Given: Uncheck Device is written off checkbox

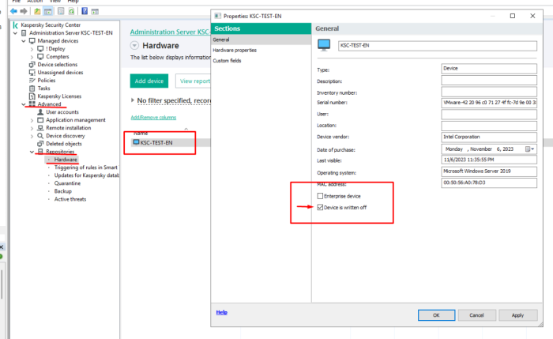Looking at the screenshot, I should click(320, 207).
